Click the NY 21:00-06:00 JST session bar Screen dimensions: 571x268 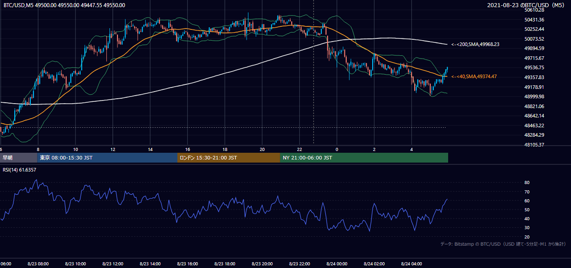(364, 158)
